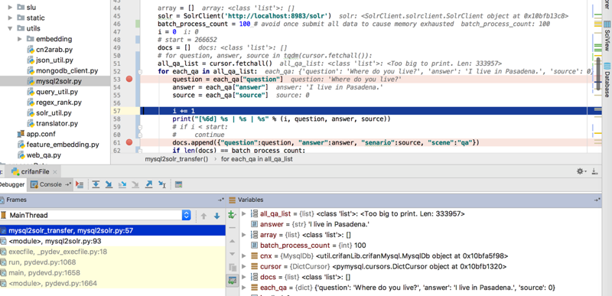Select frame <module>, mysql2solr.py:93
The height and width of the screenshot is (296, 612).
tap(112, 241)
